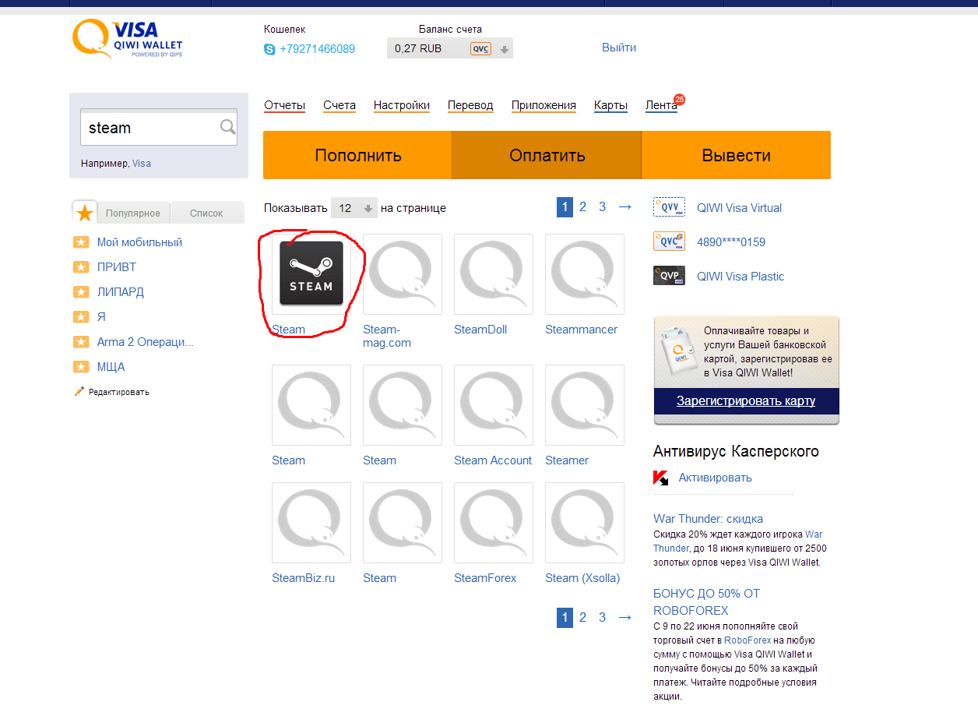This screenshot has height=709, width=978.
Task: Click the Оплатить button
Action: click(x=547, y=155)
